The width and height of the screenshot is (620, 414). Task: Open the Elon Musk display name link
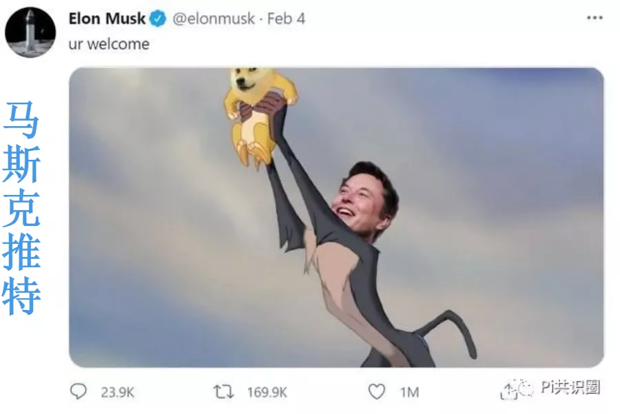[x=107, y=19]
